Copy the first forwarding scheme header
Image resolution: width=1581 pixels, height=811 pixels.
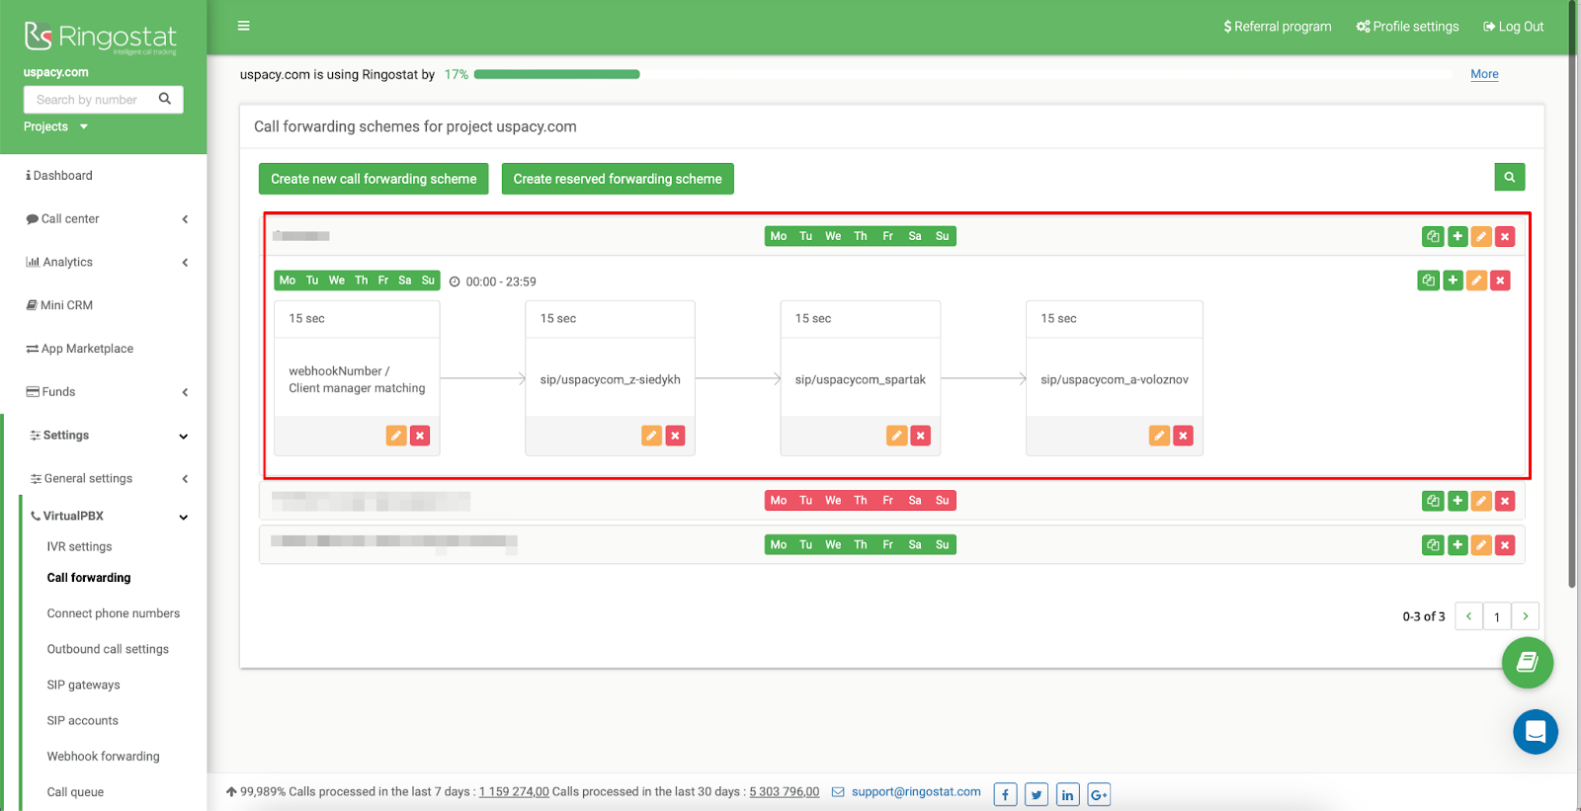pyautogui.click(x=1433, y=236)
